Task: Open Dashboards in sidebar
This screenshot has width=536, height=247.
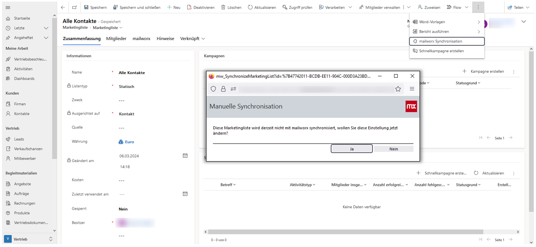Action: pos(24,79)
